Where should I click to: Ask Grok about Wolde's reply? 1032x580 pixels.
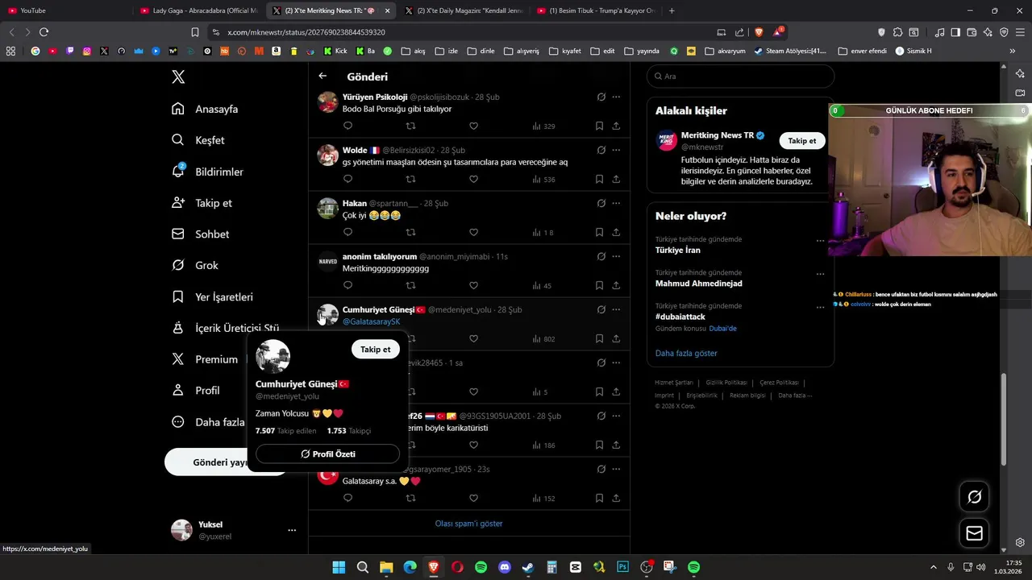coord(601,150)
